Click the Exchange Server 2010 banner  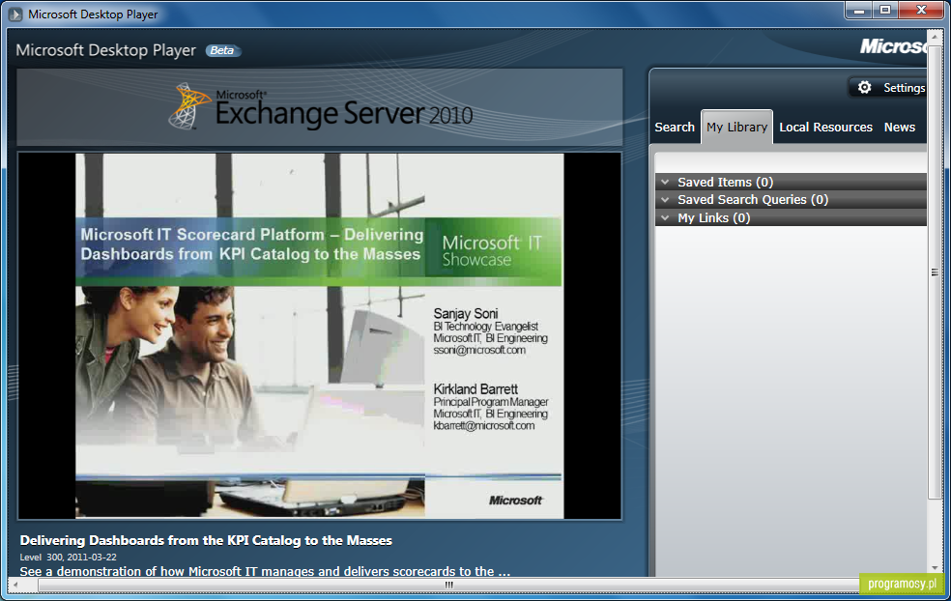click(320, 106)
